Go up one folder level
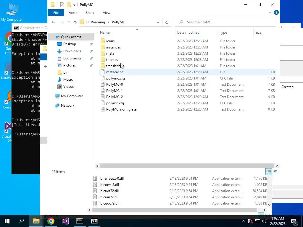303x227 pixels. pyautogui.click(x=75, y=22)
